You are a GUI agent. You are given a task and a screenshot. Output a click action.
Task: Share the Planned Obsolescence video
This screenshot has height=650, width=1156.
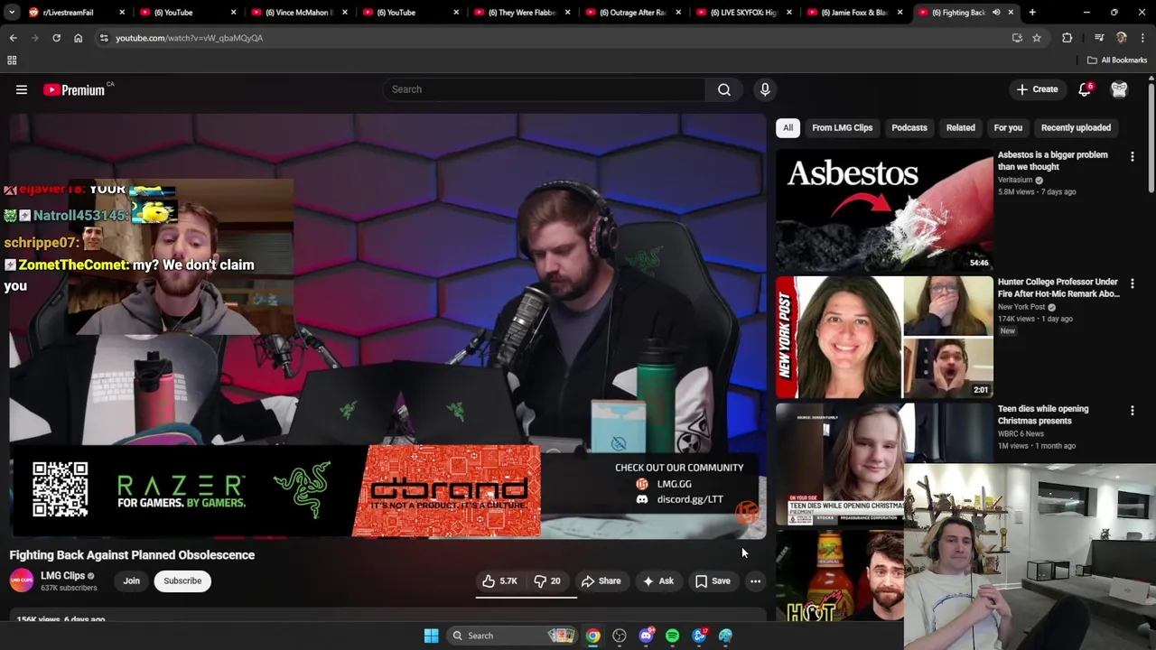(601, 581)
